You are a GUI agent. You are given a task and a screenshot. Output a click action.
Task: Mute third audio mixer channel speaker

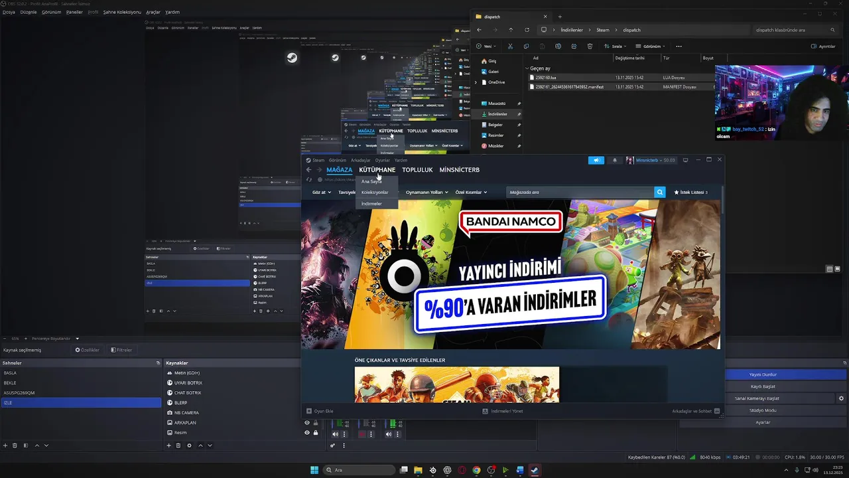(389, 434)
